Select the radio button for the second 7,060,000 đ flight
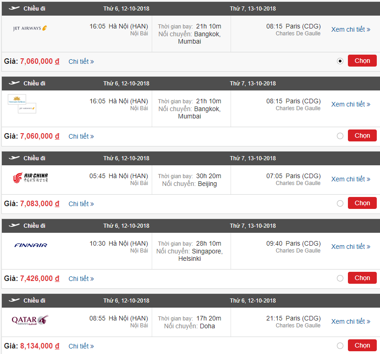The height and width of the screenshot is (354, 380). tap(340, 136)
